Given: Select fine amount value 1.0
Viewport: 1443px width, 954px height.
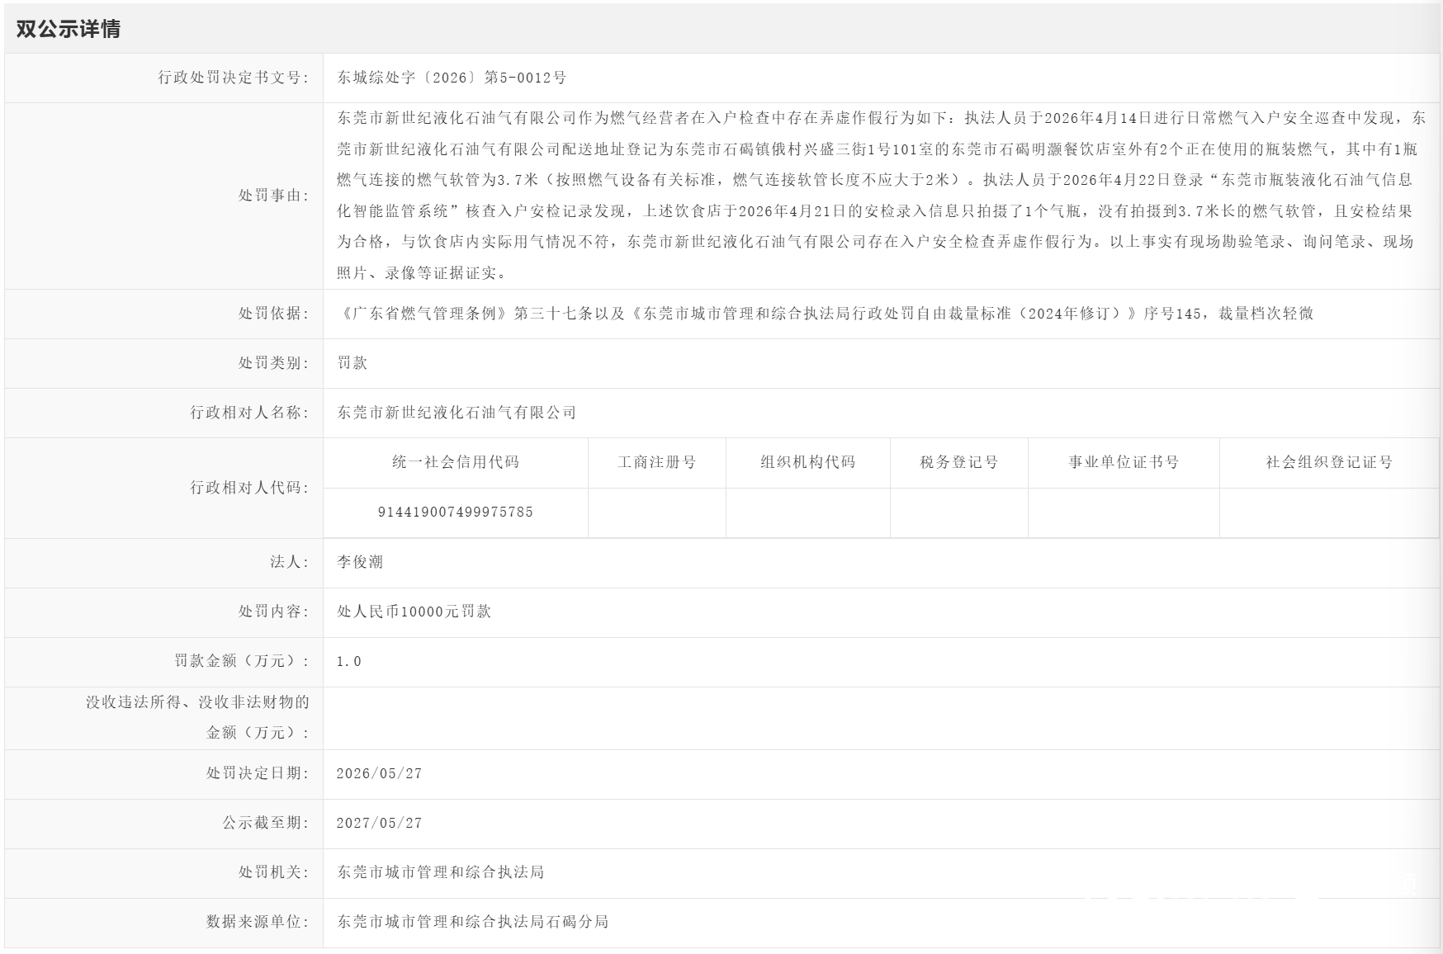Looking at the screenshot, I should click(349, 662).
